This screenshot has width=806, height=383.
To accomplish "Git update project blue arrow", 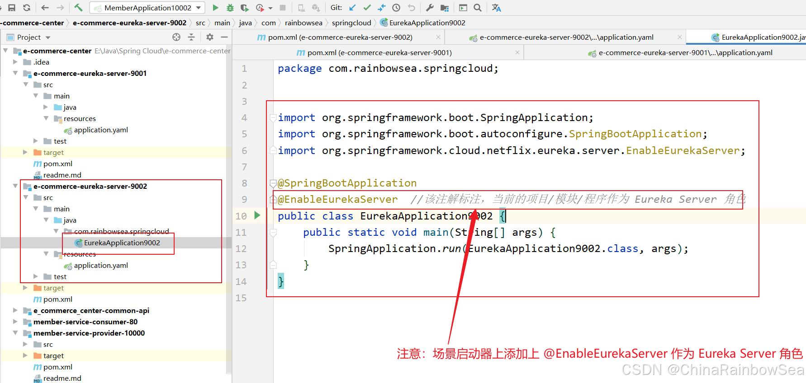I will click(352, 8).
